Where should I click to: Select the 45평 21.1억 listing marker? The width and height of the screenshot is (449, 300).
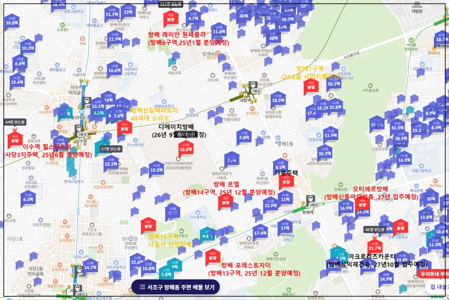point(112,14)
